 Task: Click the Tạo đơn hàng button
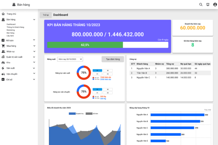coord(113,59)
